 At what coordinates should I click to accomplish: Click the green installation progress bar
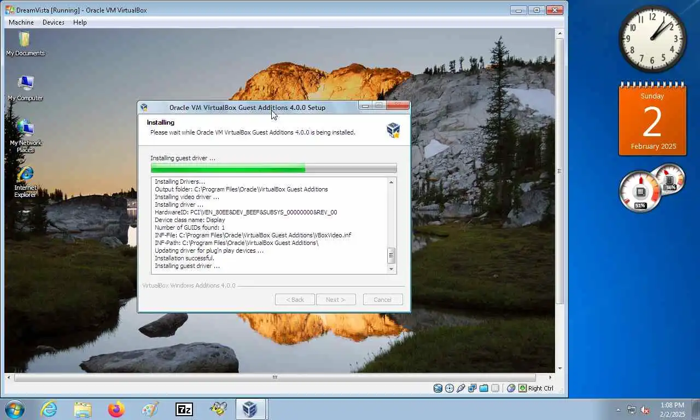click(x=273, y=168)
